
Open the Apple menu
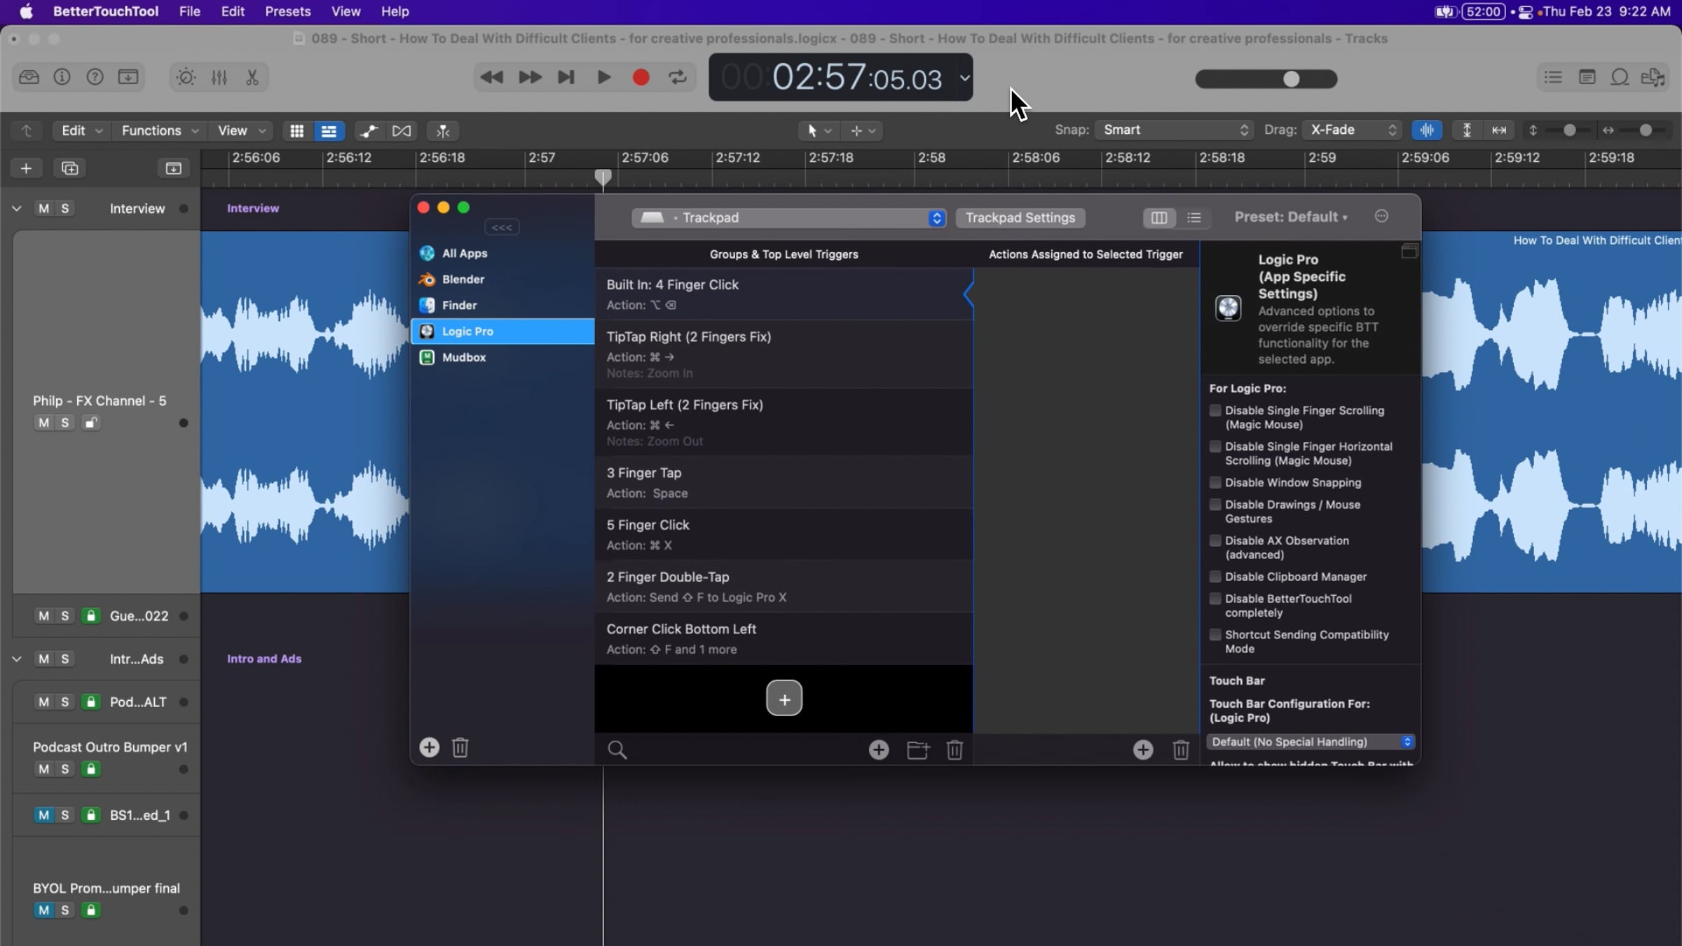pos(26,11)
